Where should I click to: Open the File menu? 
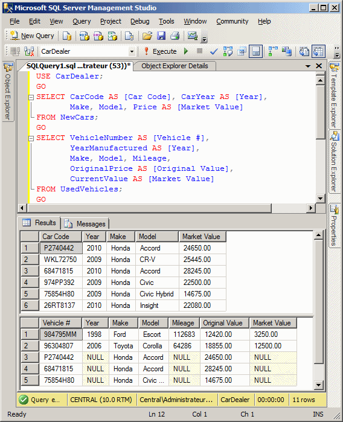pyautogui.click(x=14, y=21)
